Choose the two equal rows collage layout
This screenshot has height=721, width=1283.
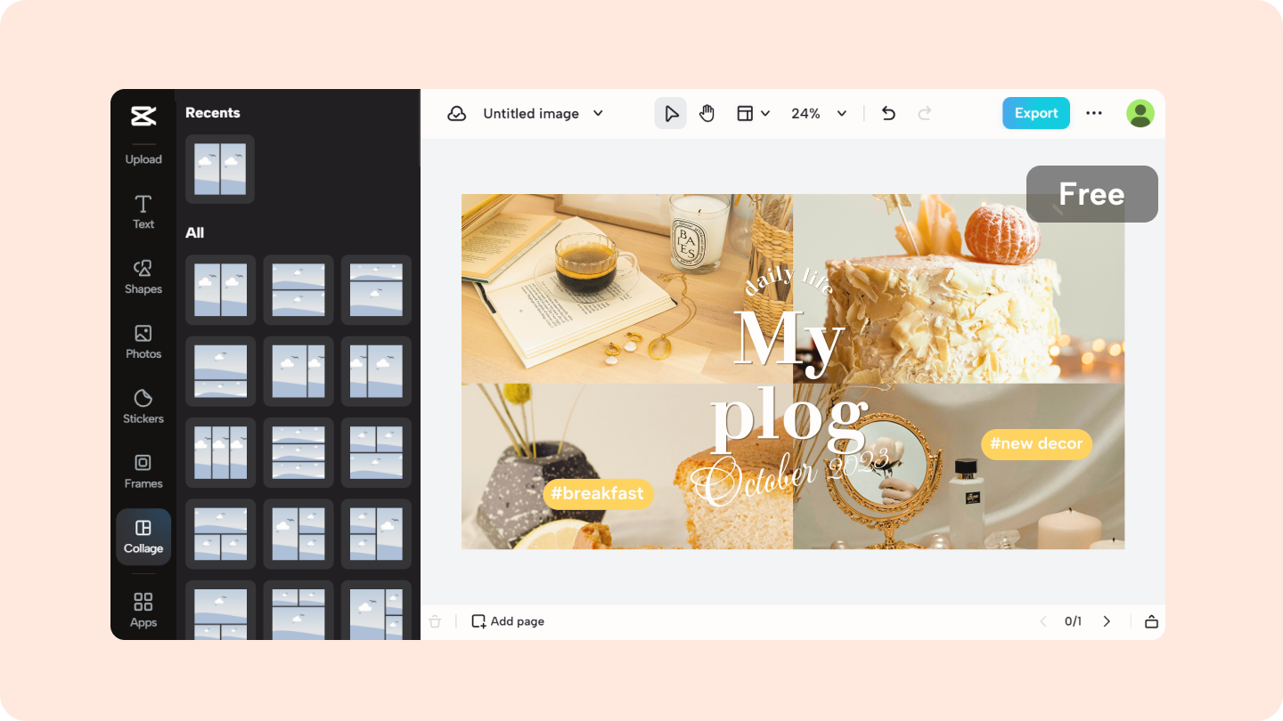[298, 290]
